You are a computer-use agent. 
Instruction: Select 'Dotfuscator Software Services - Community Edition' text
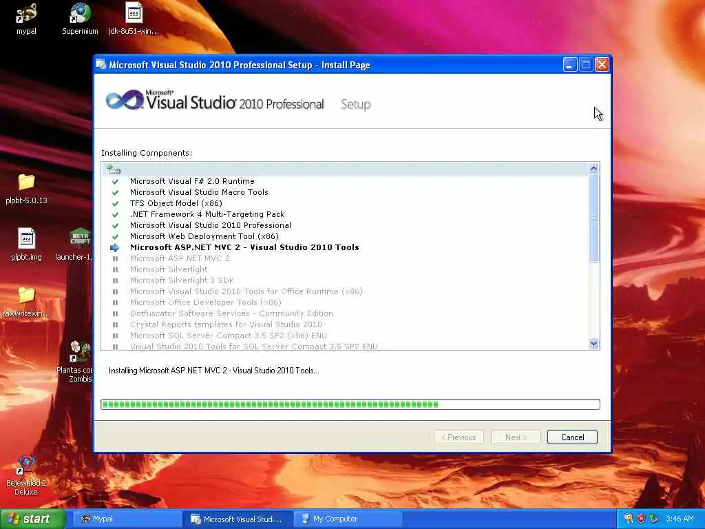[231, 313]
